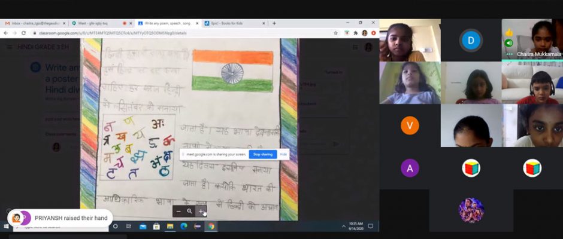This screenshot has height=239, width=563.
Task: Select participant tile with letter D avatar
Action: pos(471,41)
